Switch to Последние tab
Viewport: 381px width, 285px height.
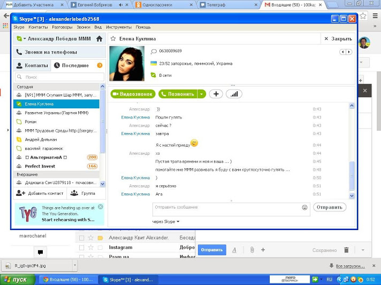coord(75,66)
